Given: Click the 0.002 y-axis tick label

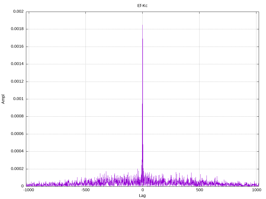Looking at the screenshot, I should (17, 12).
